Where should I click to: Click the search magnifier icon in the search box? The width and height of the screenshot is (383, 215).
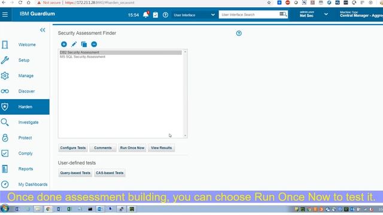283,14
